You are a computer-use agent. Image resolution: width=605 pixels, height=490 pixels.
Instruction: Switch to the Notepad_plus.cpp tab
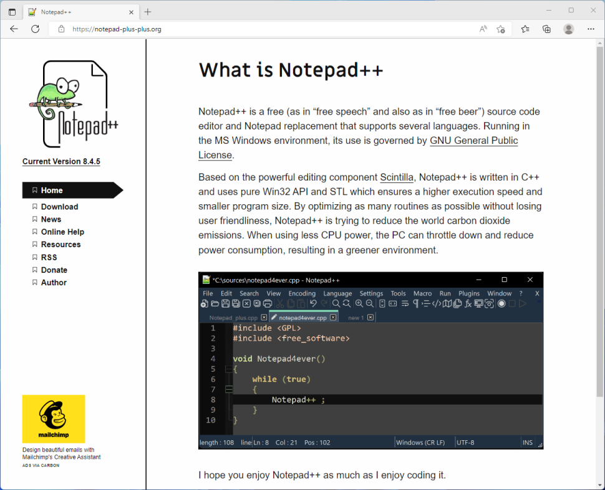point(233,318)
